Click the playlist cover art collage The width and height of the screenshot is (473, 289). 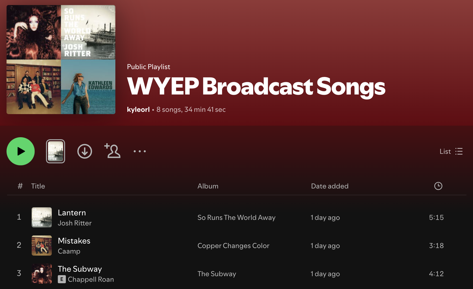pyautogui.click(x=61, y=60)
